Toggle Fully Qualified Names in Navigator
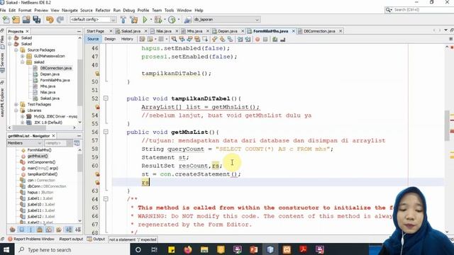Image resolution: width=454 pixels, height=255 pixels. (x=59, y=229)
